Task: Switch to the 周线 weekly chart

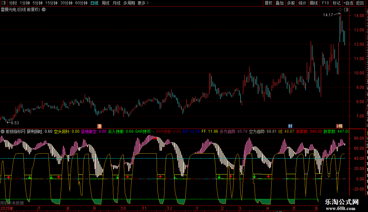Action: [106, 3]
